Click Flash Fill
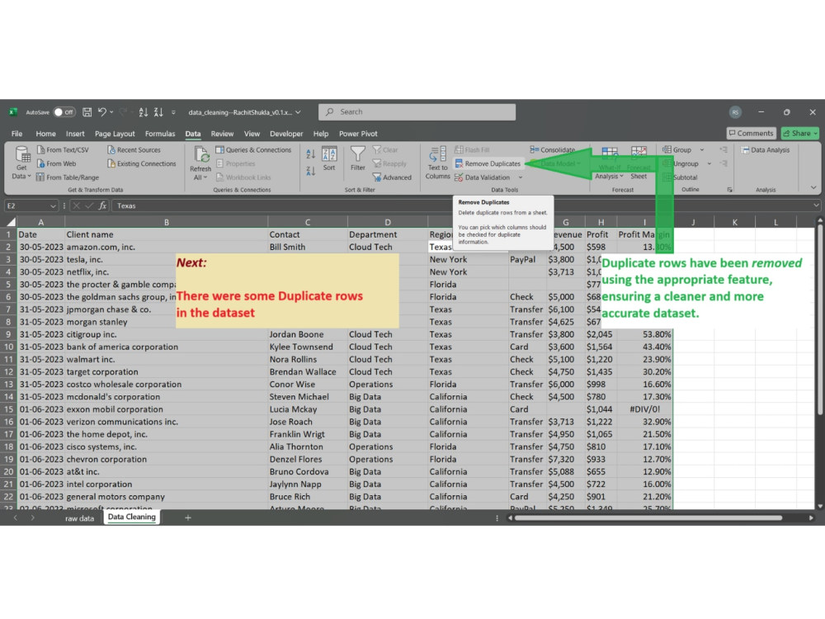 coord(472,150)
